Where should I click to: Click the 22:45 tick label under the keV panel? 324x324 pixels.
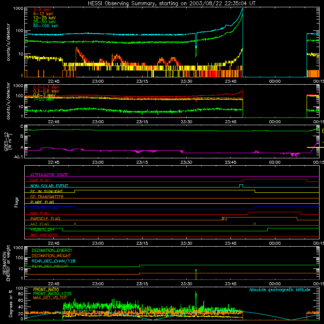click(x=53, y=81)
